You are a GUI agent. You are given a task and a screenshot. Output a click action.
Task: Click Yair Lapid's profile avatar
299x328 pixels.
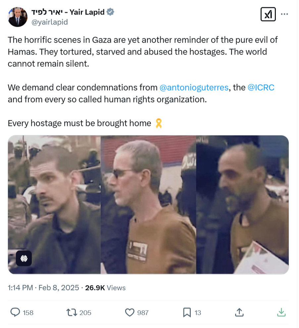[x=18, y=17]
